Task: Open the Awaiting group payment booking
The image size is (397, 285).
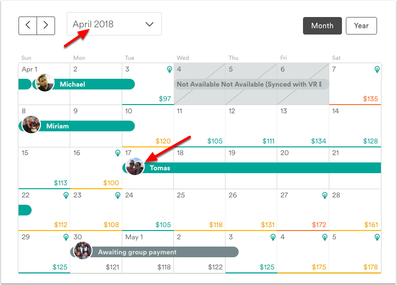Action: click(154, 252)
